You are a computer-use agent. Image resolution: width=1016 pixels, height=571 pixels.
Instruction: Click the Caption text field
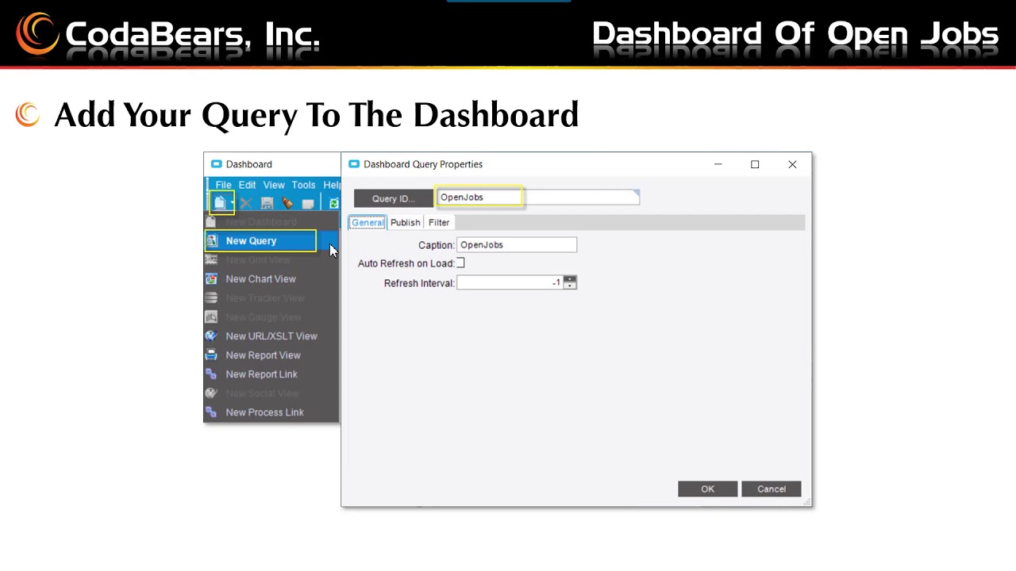pyautogui.click(x=517, y=245)
